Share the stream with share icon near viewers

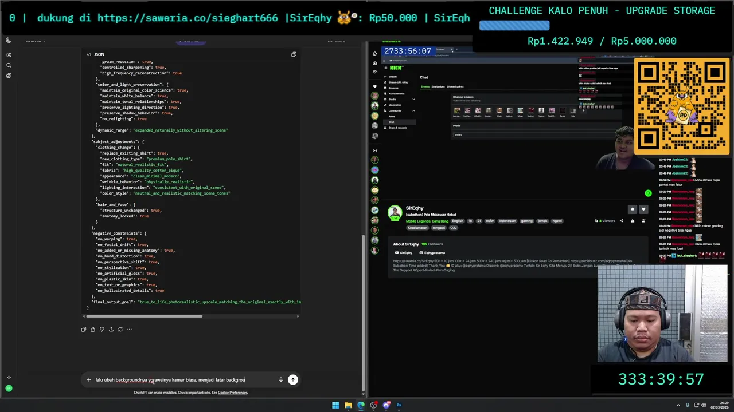click(621, 221)
